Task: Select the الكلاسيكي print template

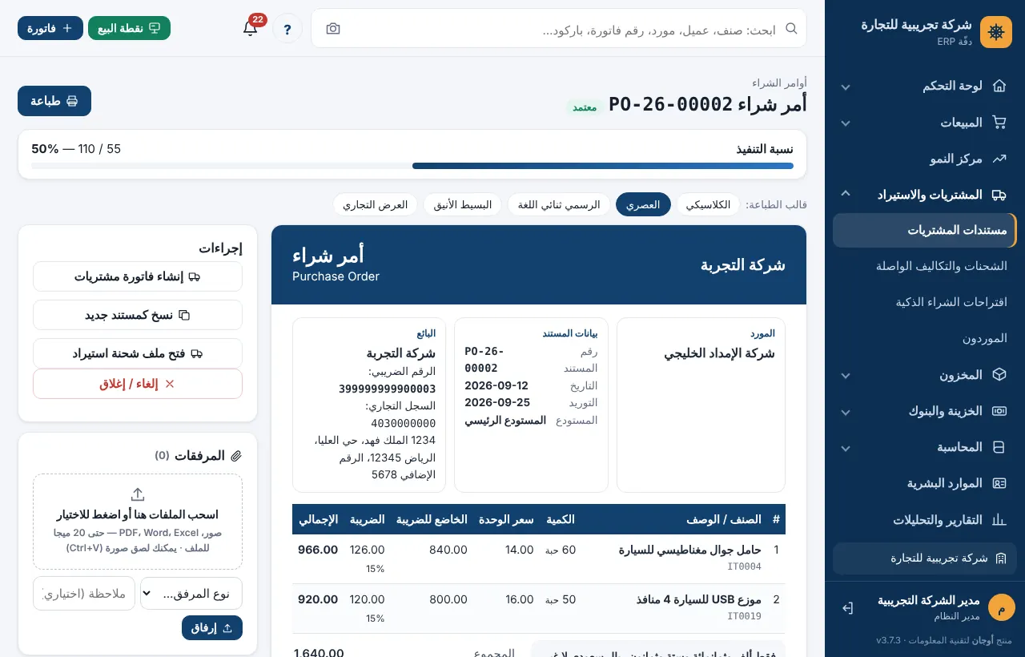Action: point(709,204)
